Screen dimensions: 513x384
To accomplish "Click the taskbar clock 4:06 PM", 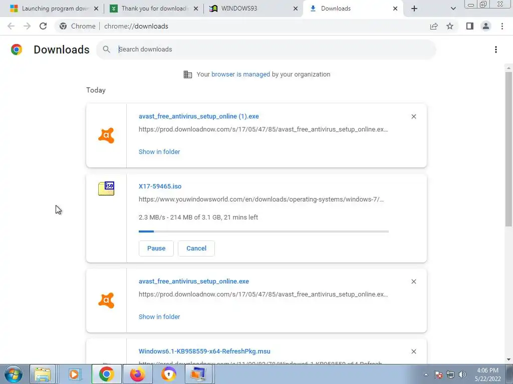I will click(x=487, y=374).
